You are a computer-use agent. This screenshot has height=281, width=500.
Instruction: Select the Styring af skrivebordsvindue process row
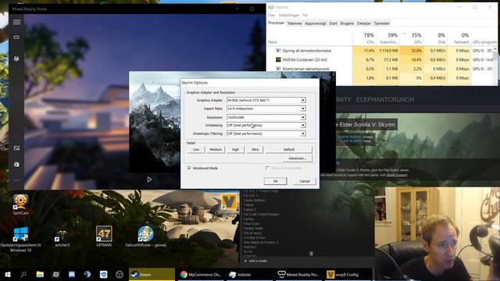point(381,51)
